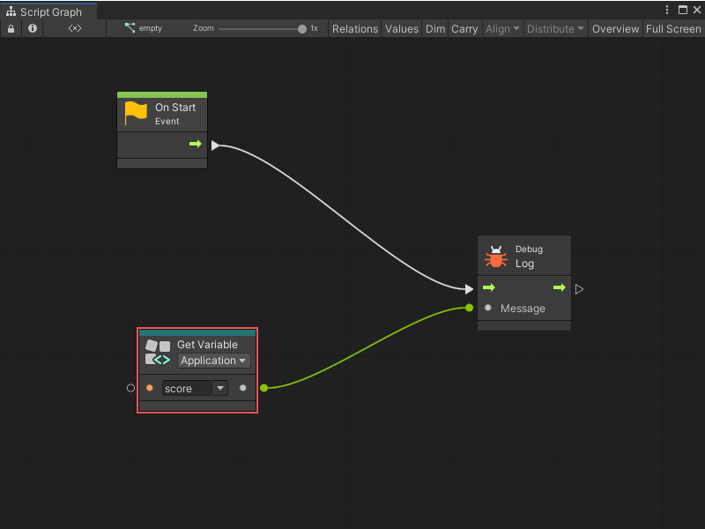Click the green output arrow on Debug Log
This screenshot has height=529, width=705.
(x=559, y=287)
